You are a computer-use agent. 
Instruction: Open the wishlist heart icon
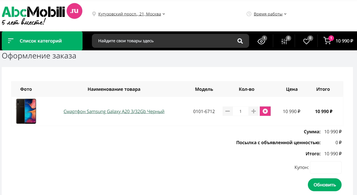[306, 41]
